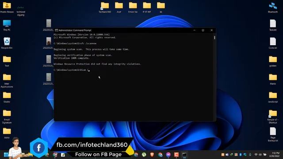Click 'Verification 100% complete.' text
This screenshot has width=283, height=159.
click(x=72, y=58)
